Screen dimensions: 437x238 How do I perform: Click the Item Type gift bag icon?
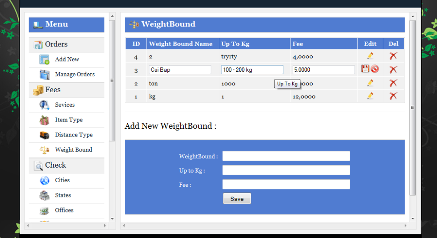(44, 120)
